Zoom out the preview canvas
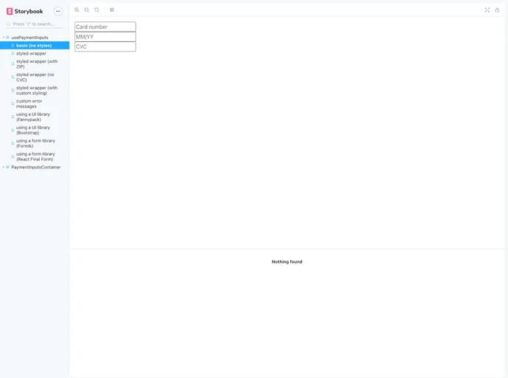 [87, 10]
